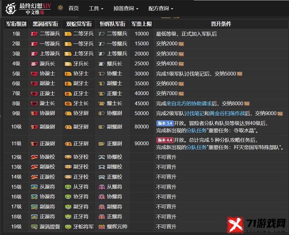289x235 pixels.
Task: Click the company seal icon after 交纳2000
Action: coord(181,44)
